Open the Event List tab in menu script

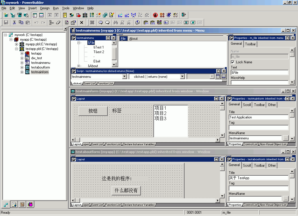point(89,84)
